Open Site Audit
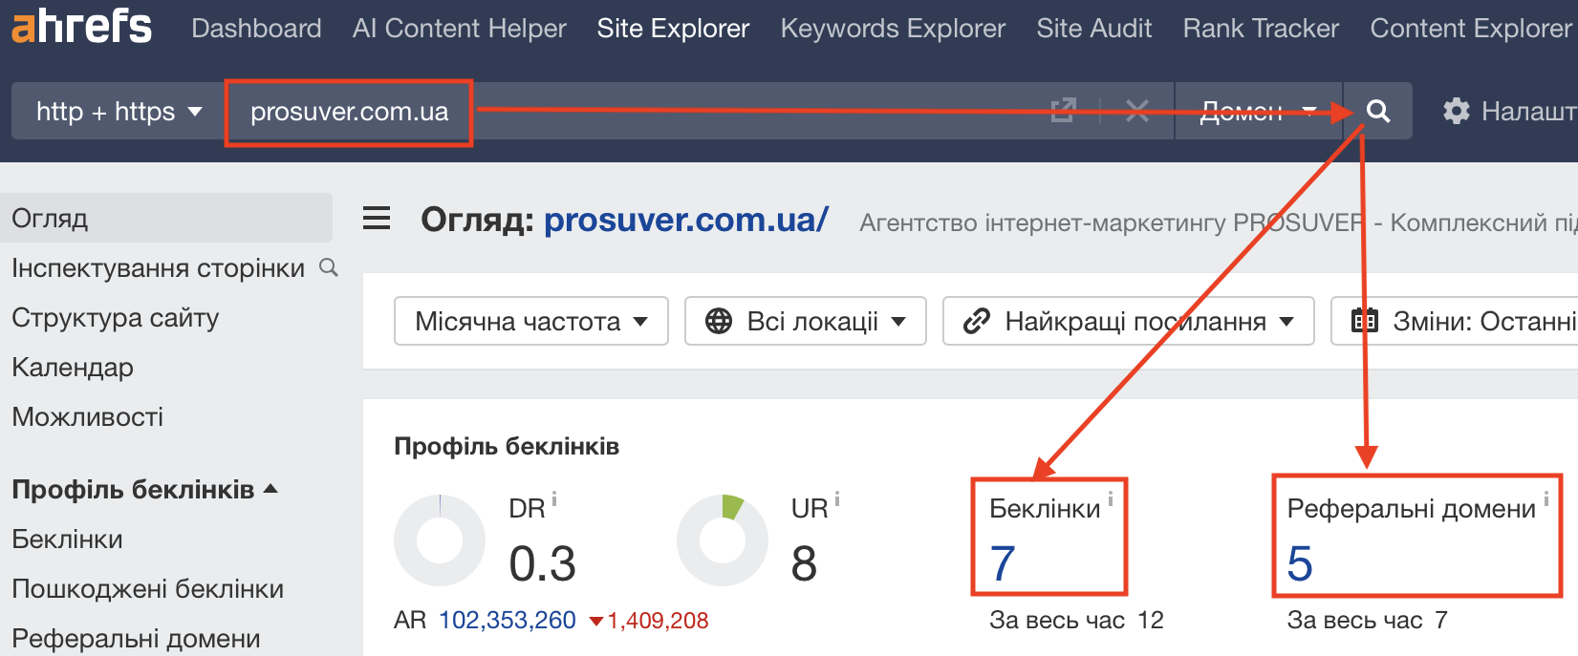This screenshot has width=1578, height=656. 1094,29
